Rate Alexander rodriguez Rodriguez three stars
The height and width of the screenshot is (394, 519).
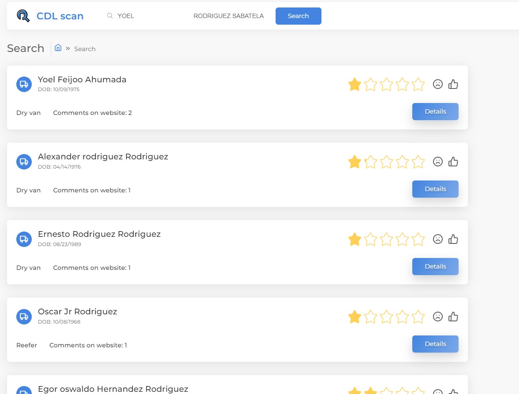[x=386, y=162]
